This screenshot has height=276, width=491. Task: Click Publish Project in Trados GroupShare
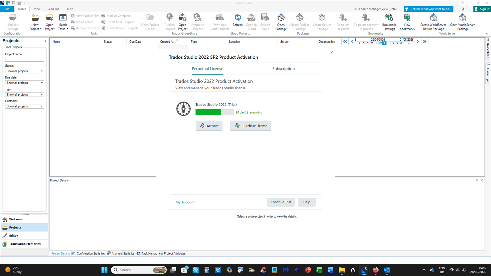[170, 22]
